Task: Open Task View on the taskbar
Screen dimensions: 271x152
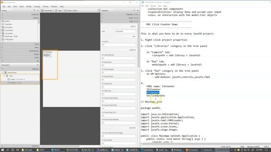Action: tap(18, 150)
